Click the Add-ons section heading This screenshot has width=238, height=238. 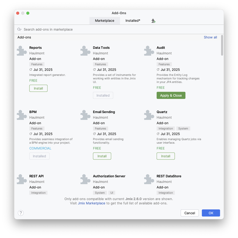click(x=24, y=37)
